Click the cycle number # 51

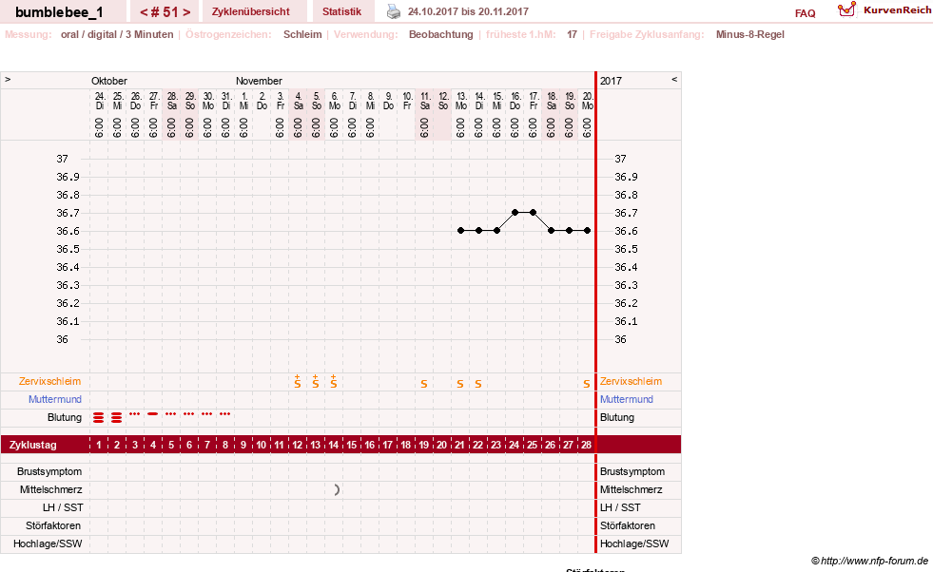coord(165,12)
